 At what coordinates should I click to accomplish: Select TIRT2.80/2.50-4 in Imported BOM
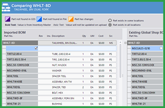(22, 59)
